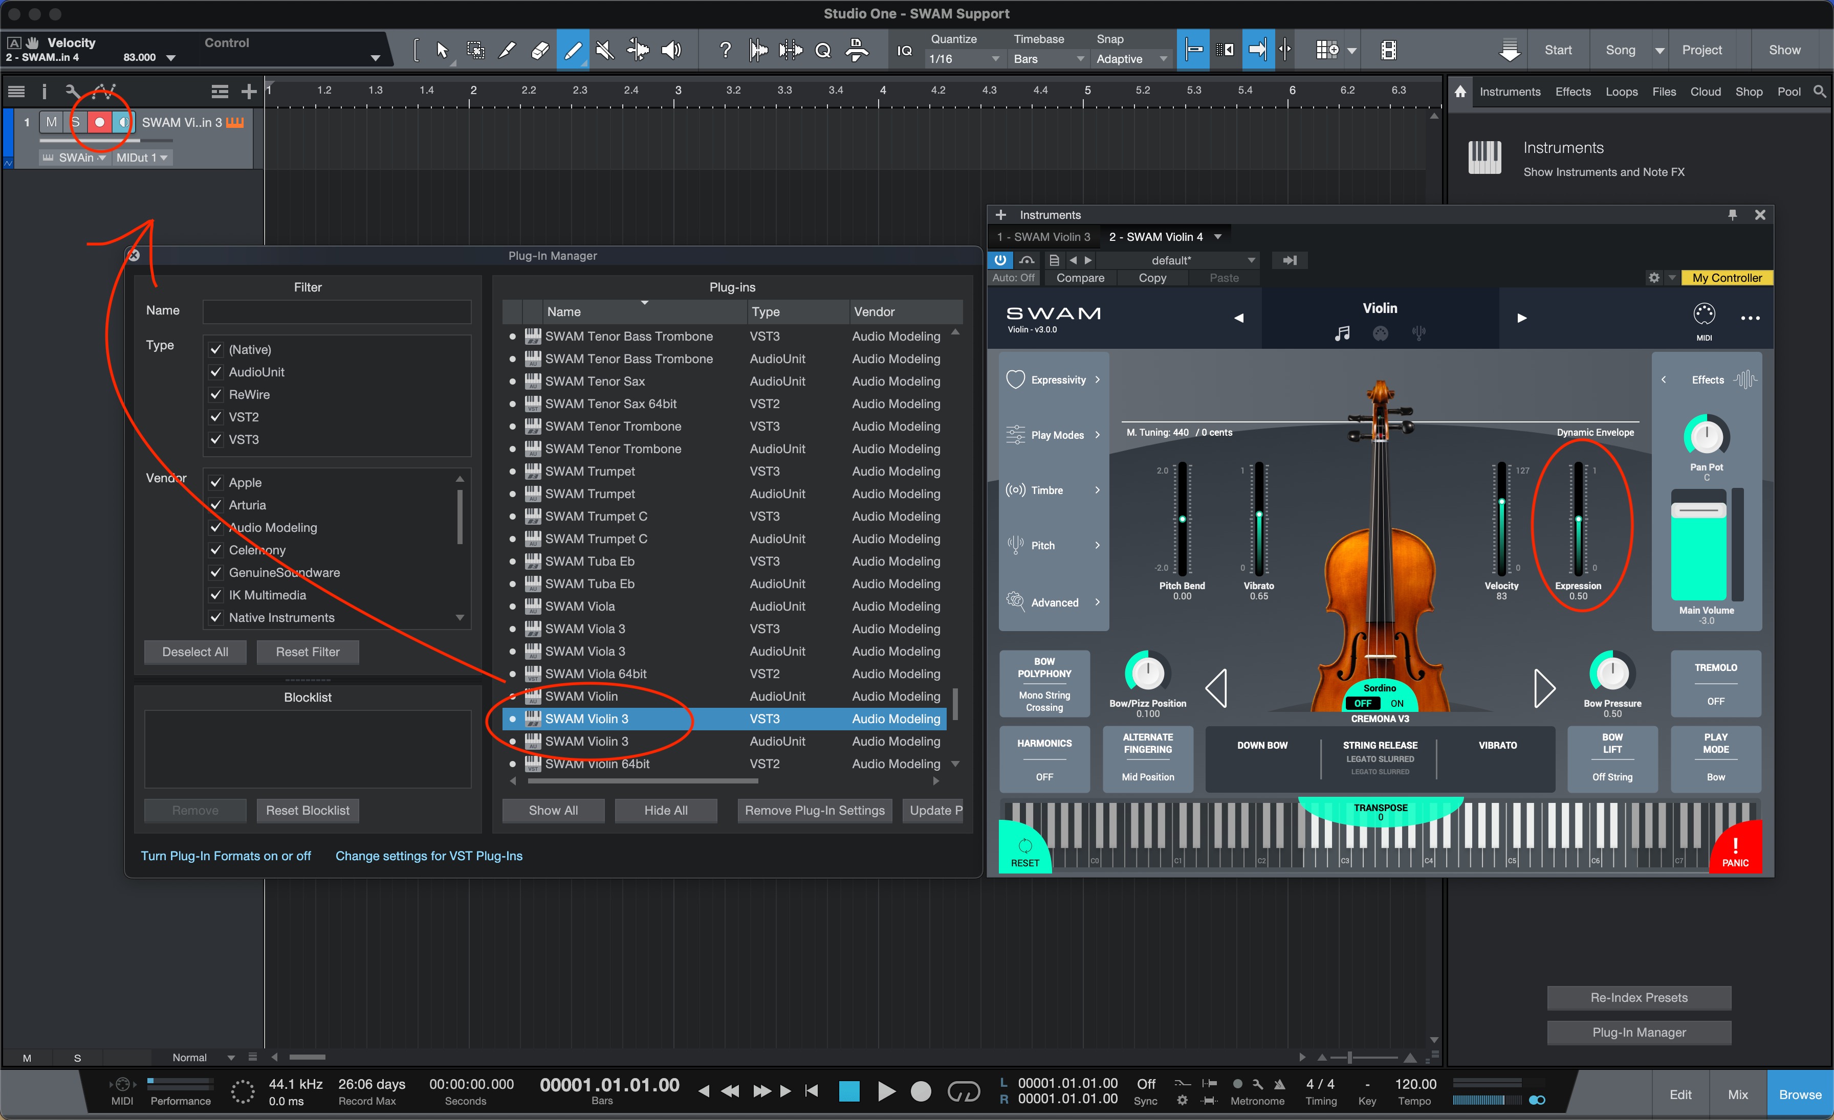Click the Reset Blocklist button
Screen dimensions: 1834x1120
308,810
